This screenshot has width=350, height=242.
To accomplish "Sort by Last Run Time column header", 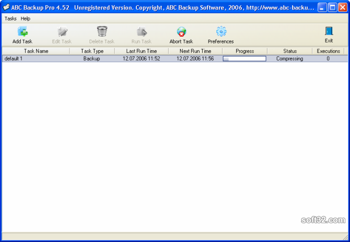I will click(142, 51).
